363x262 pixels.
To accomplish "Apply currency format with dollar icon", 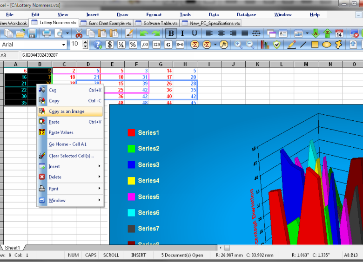I will (x=110, y=45).
